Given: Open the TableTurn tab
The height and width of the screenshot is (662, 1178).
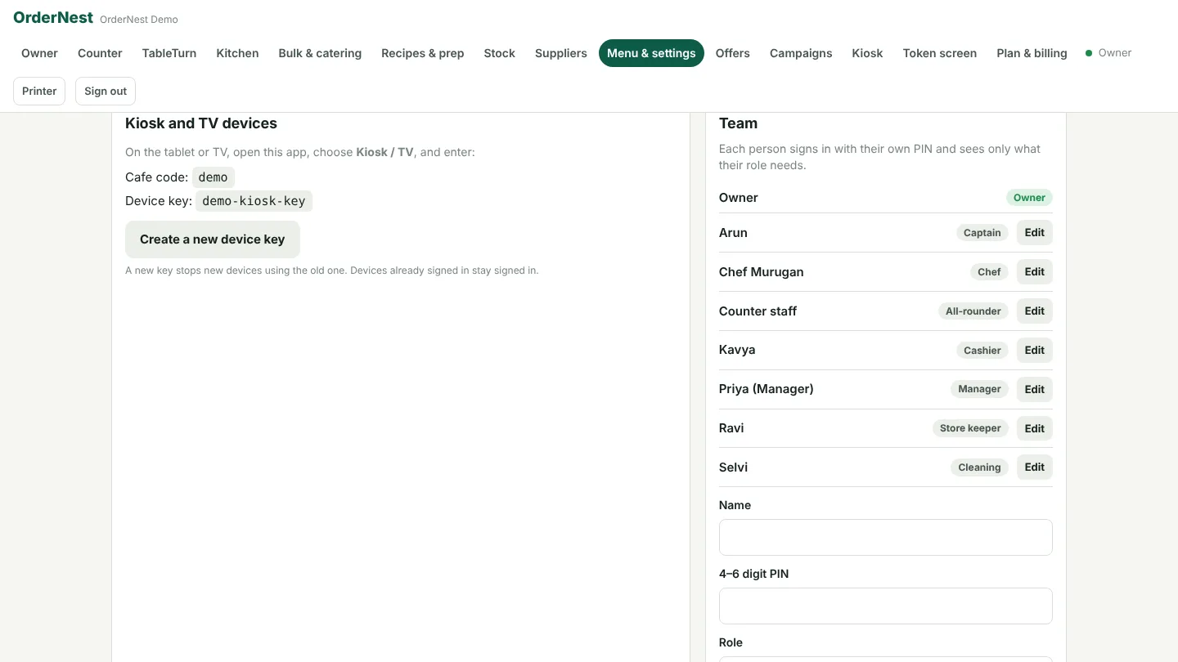Looking at the screenshot, I should pos(169,53).
